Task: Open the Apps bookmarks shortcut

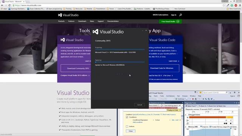Action: click(x=4, y=9)
